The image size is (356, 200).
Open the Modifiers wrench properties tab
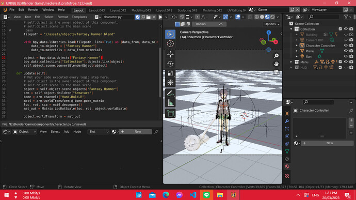pos(287,121)
